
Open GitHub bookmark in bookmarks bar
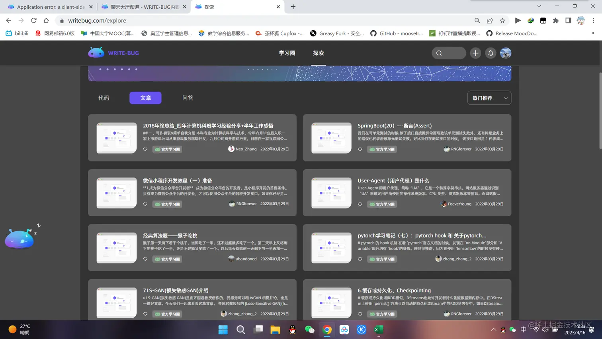[397, 33]
